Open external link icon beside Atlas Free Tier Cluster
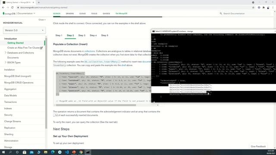This screenshot has width=276, height=155. point(41,48)
